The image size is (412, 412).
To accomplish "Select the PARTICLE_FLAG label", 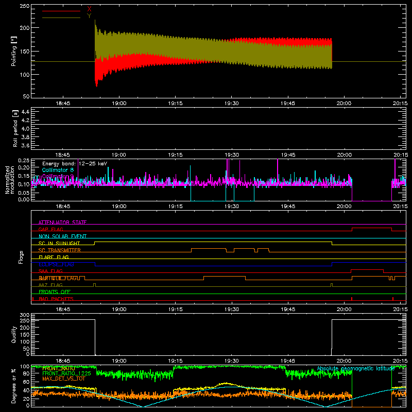I will (x=58, y=278).
